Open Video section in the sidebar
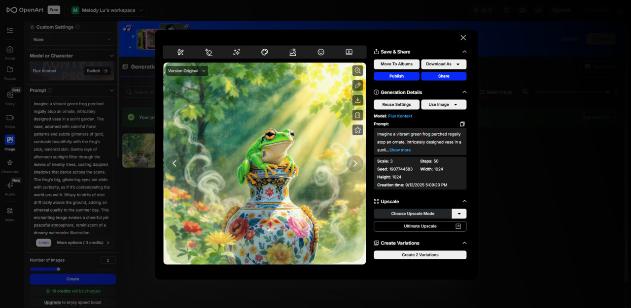This screenshot has width=631, height=308. coord(10,121)
